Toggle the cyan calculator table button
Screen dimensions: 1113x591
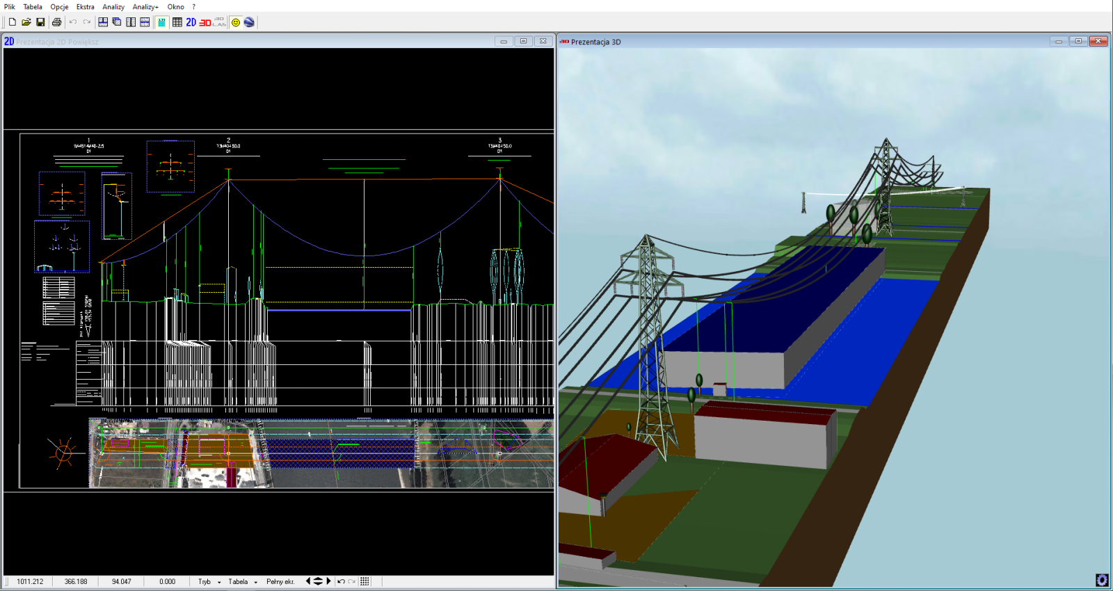click(161, 22)
